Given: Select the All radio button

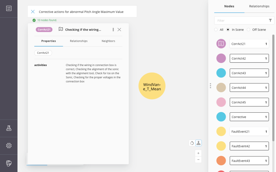Looking at the screenshot, I should (216, 29).
